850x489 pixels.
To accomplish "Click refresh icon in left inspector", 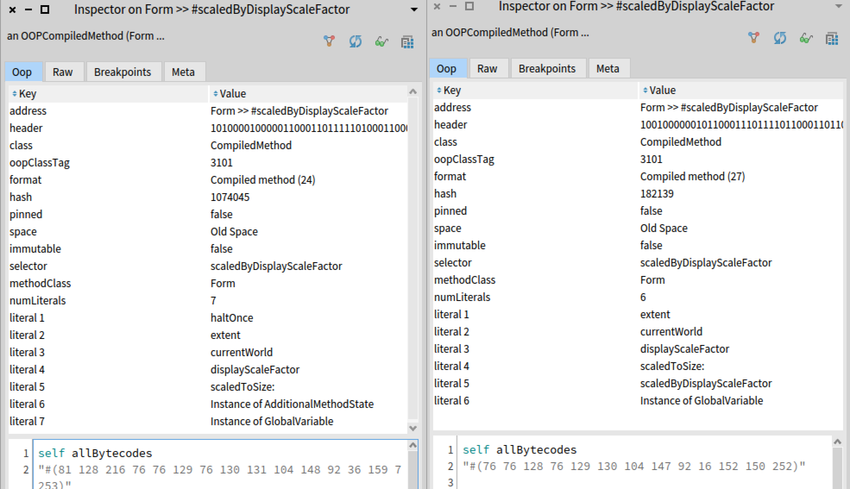I will click(x=355, y=41).
